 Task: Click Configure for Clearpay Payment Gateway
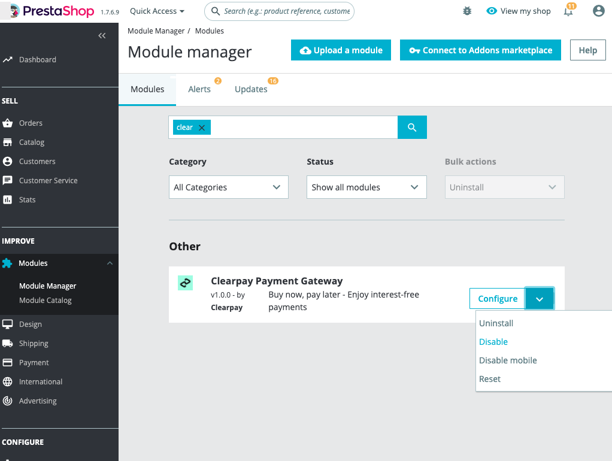coord(498,299)
